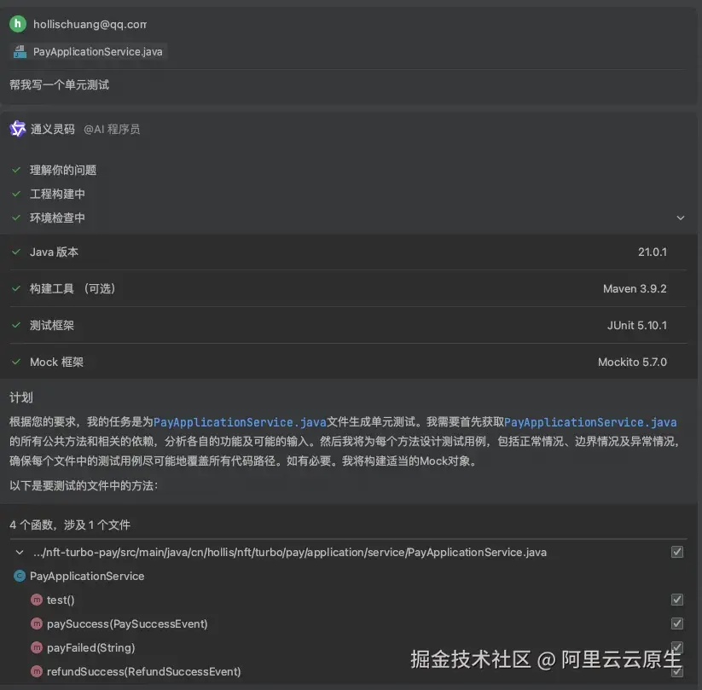Click the method icon beside refundSuccess(RefundSuccessEvent)
This screenshot has width=702, height=690.
pyautogui.click(x=36, y=671)
